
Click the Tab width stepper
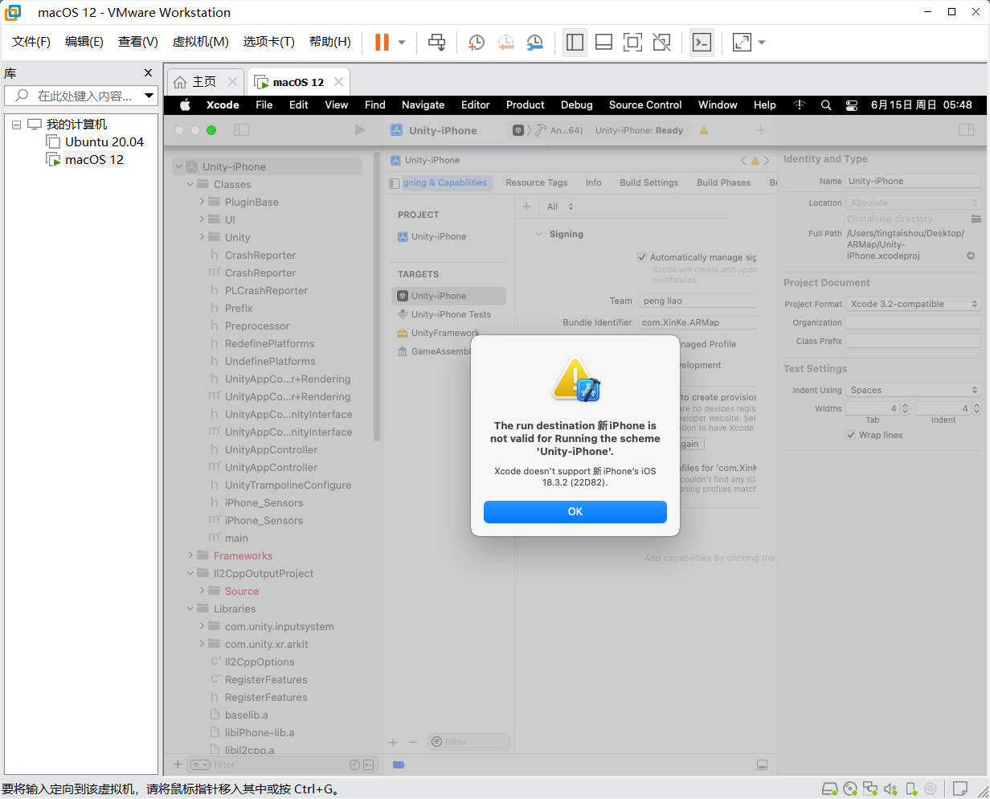[x=905, y=408]
